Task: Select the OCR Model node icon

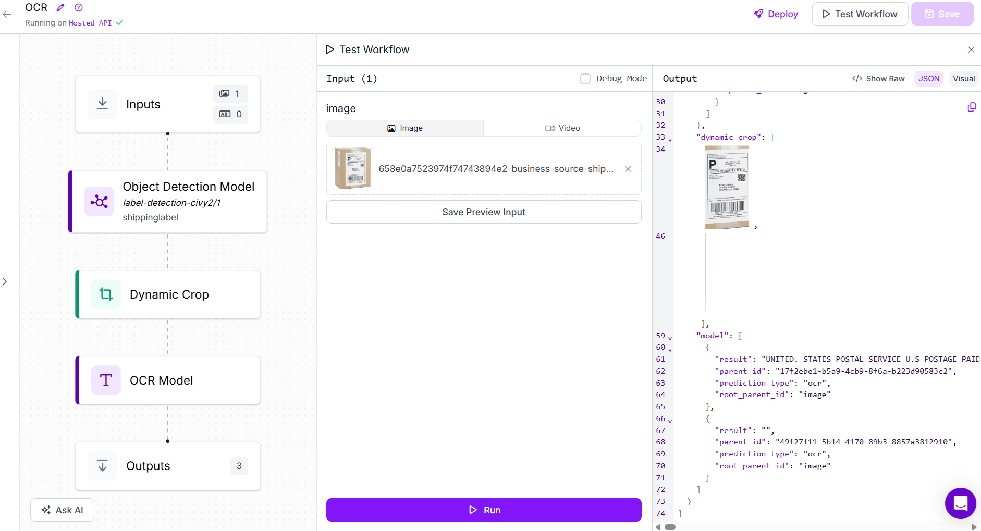Action: click(x=106, y=380)
